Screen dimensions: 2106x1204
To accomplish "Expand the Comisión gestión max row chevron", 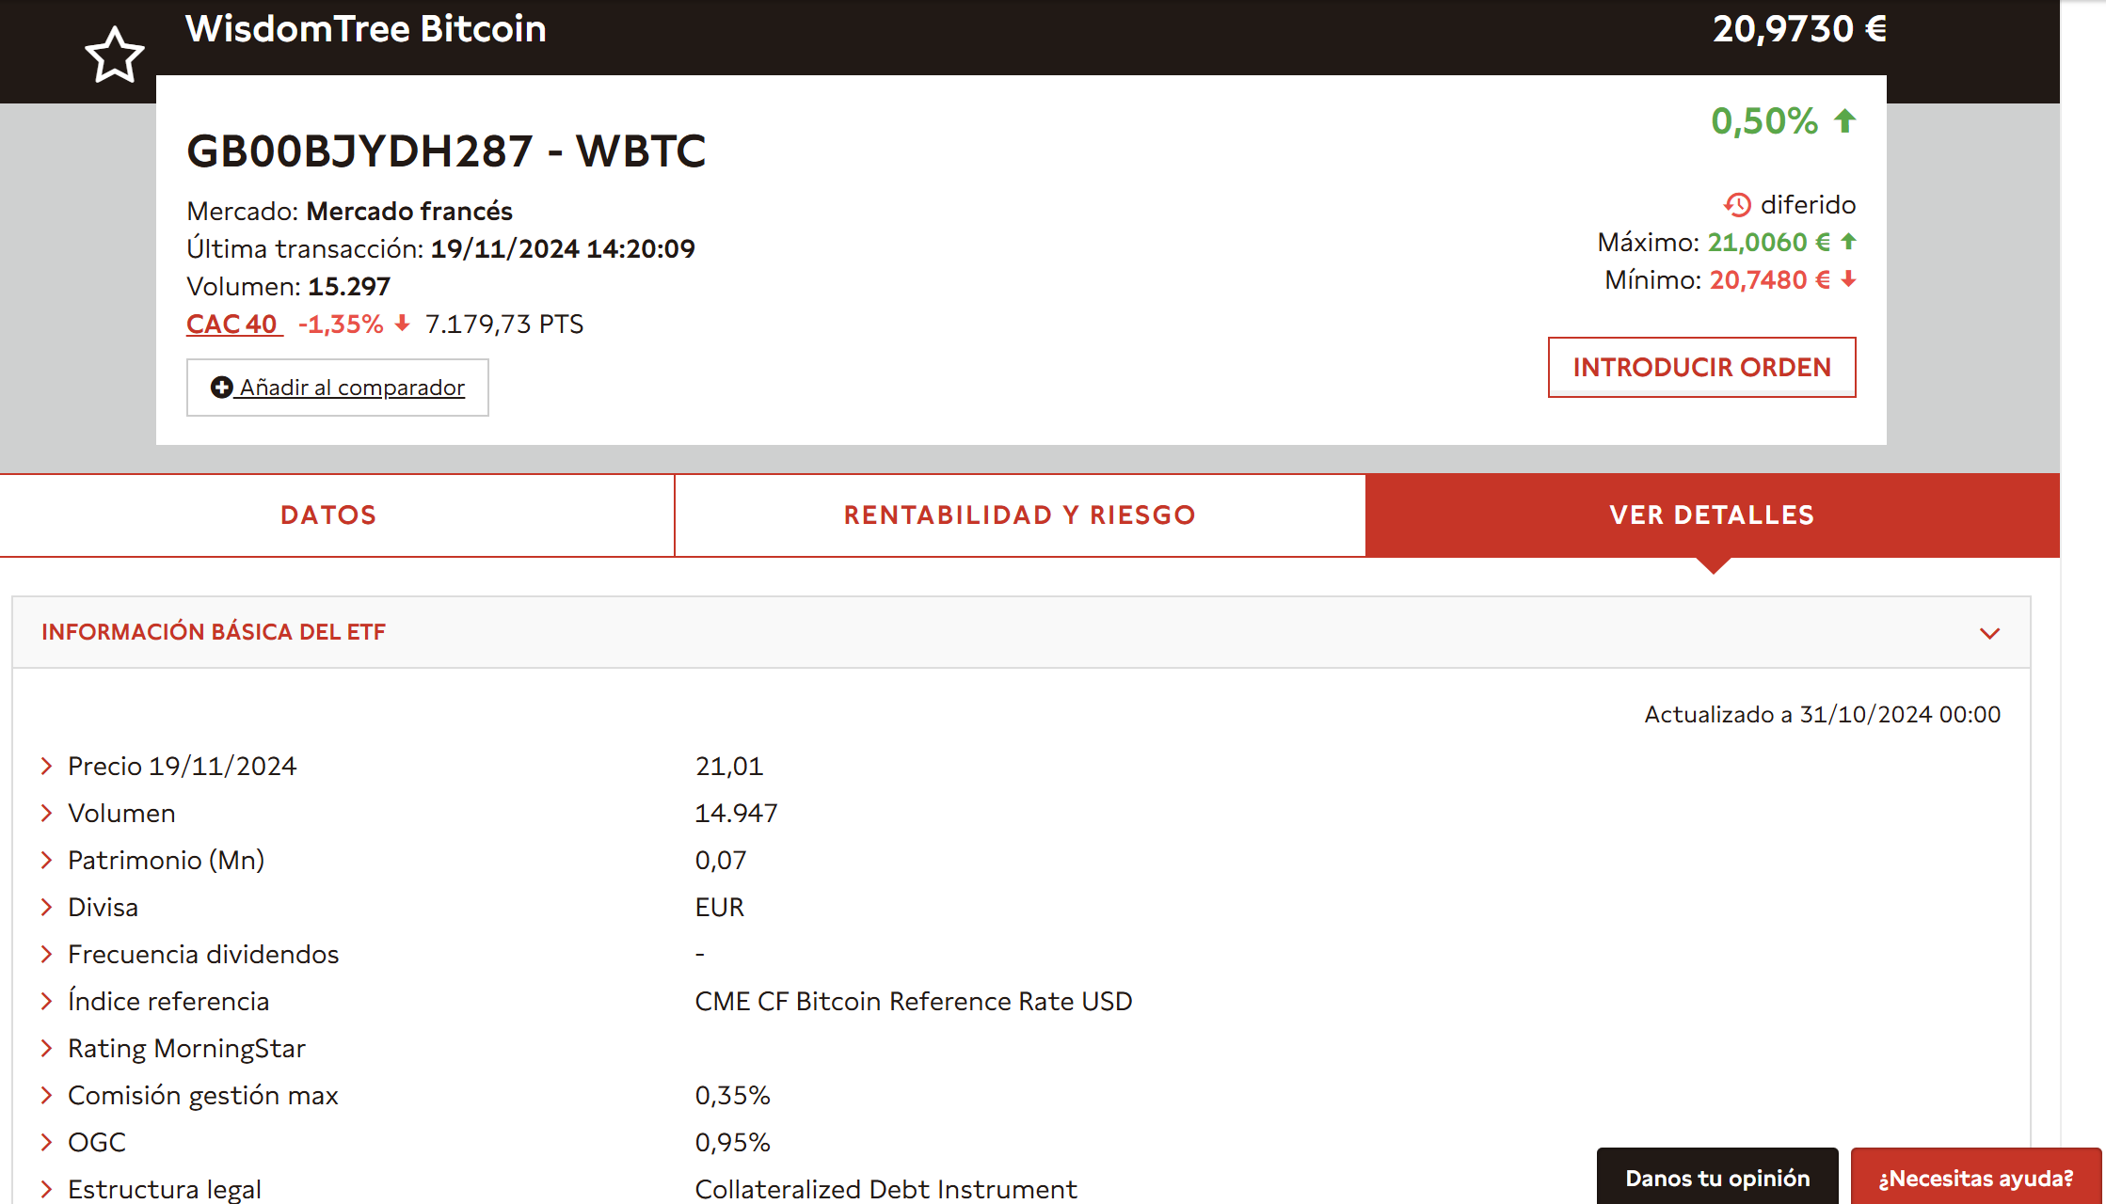I will (46, 1095).
